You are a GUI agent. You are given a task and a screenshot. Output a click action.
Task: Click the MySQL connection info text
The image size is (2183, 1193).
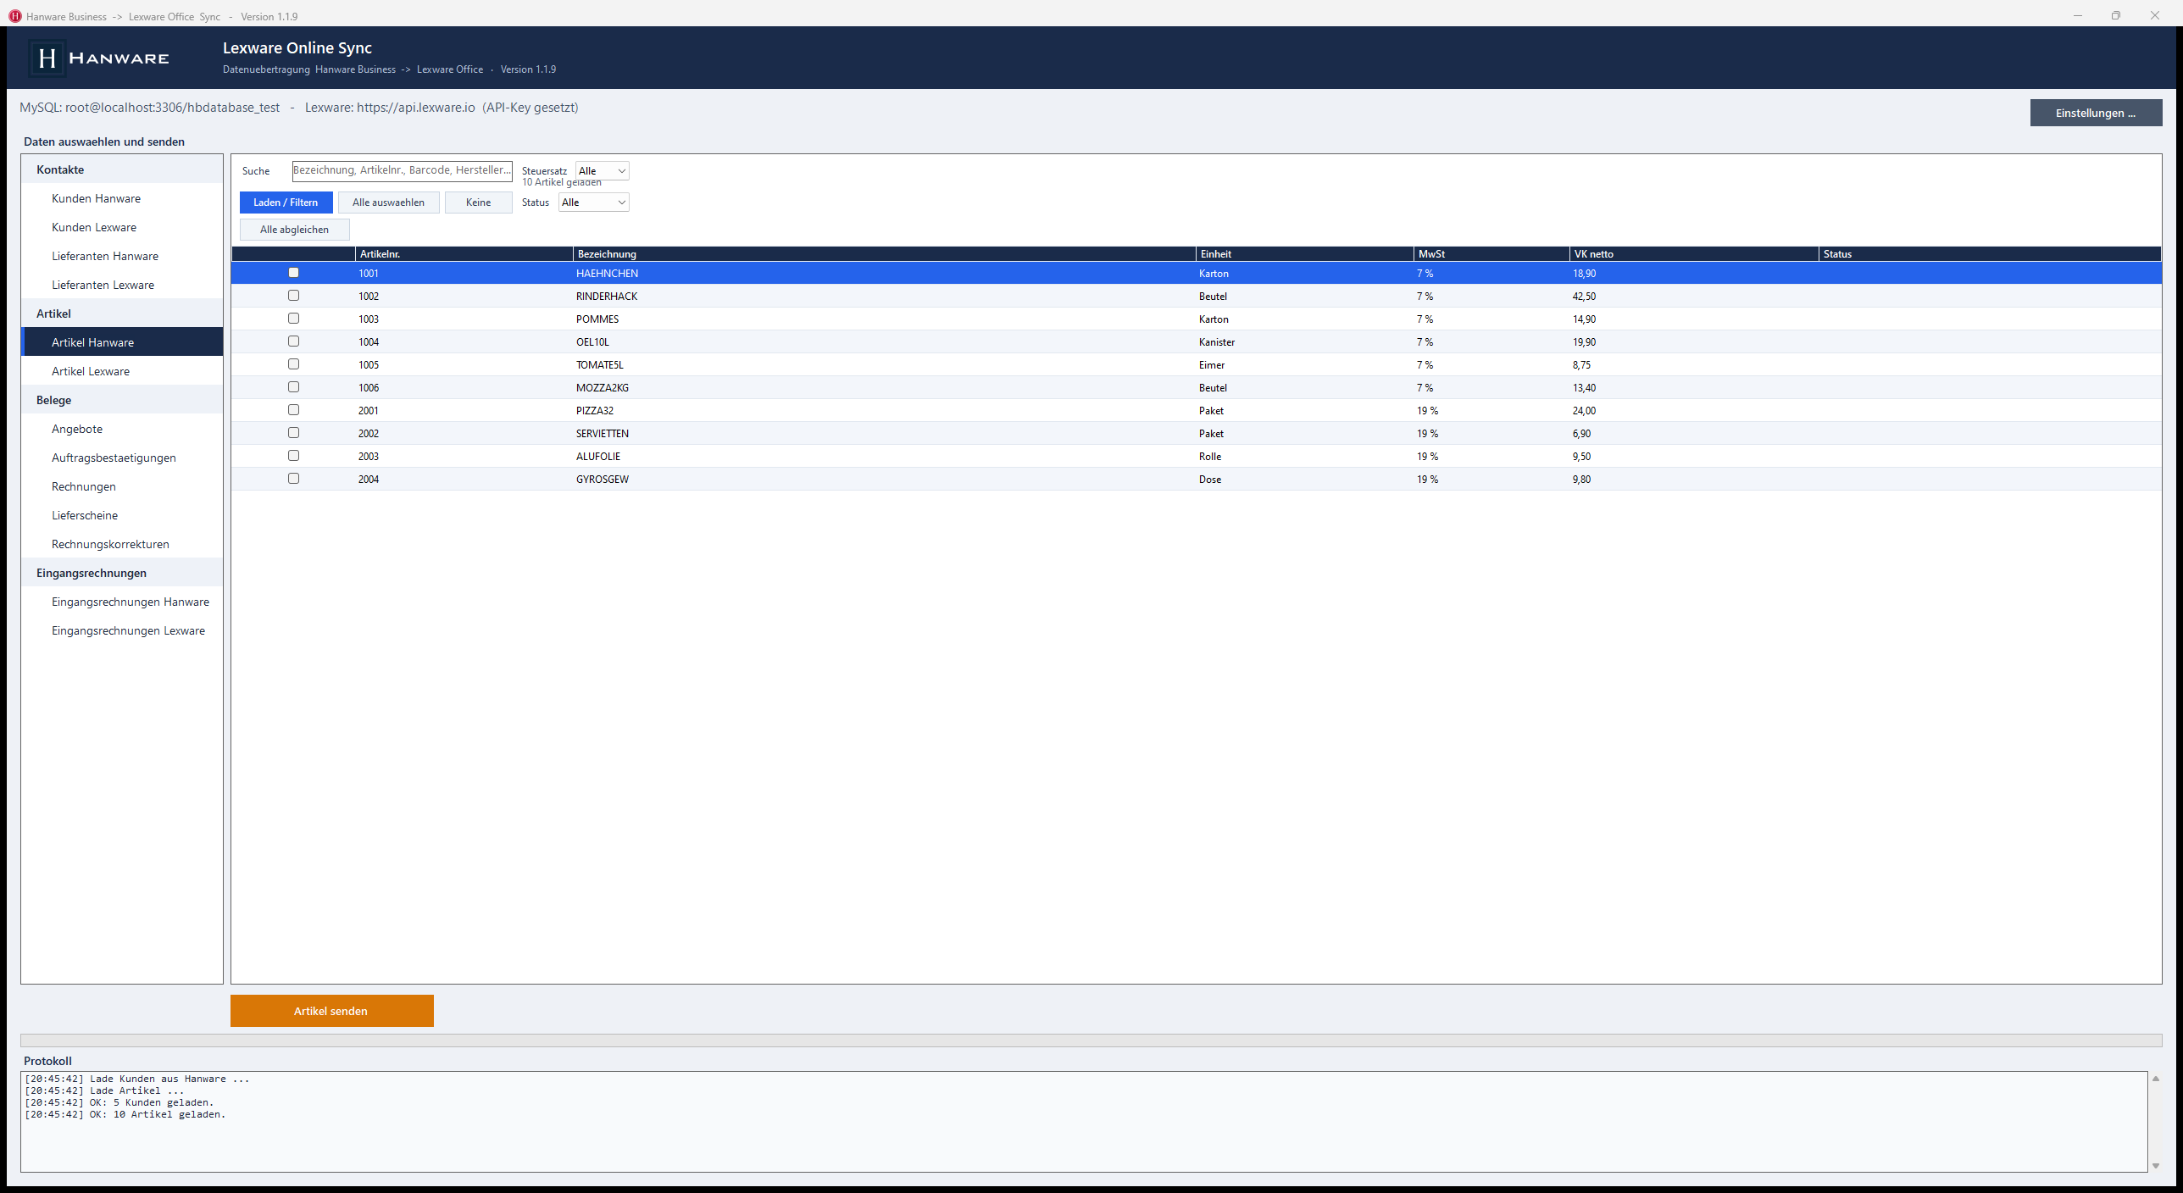click(149, 108)
